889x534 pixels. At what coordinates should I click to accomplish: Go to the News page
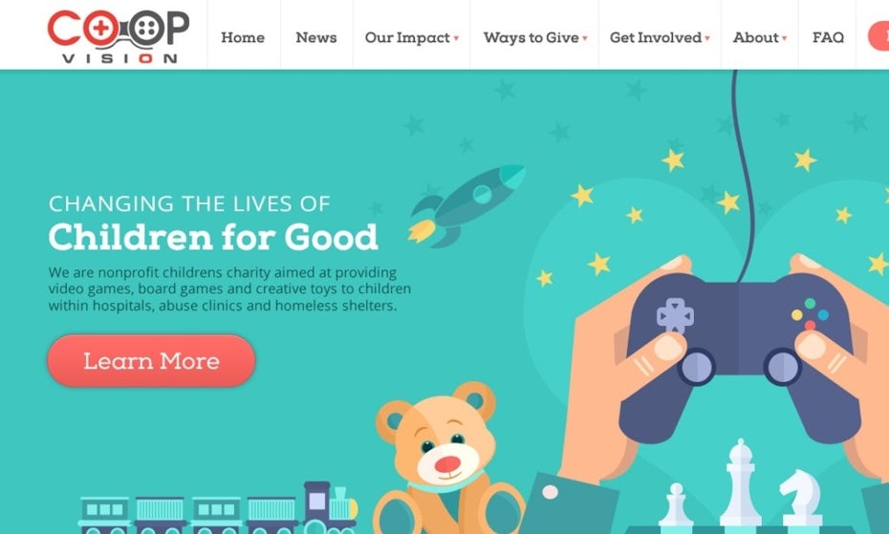pyautogui.click(x=315, y=37)
